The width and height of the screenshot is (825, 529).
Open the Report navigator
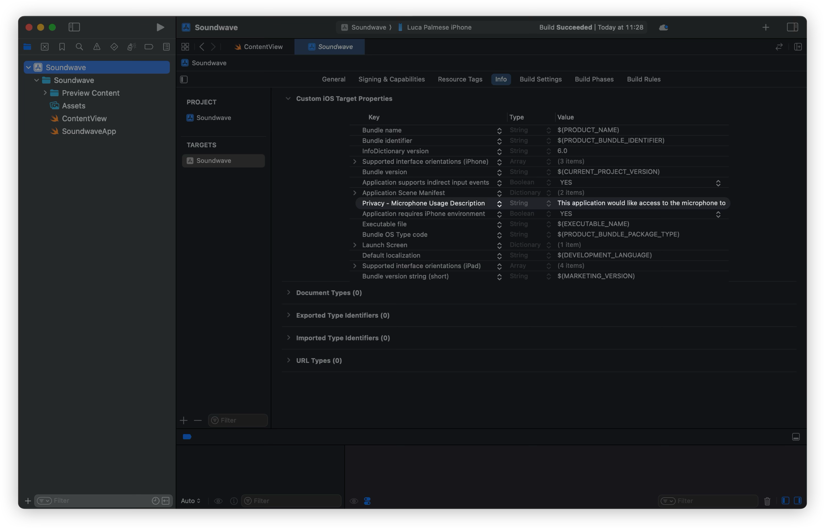pos(165,47)
